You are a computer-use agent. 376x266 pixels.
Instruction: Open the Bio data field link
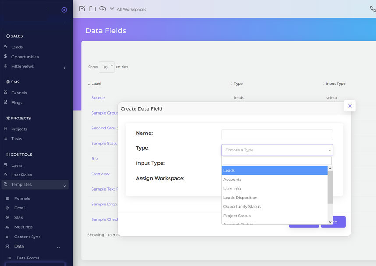coord(94,158)
